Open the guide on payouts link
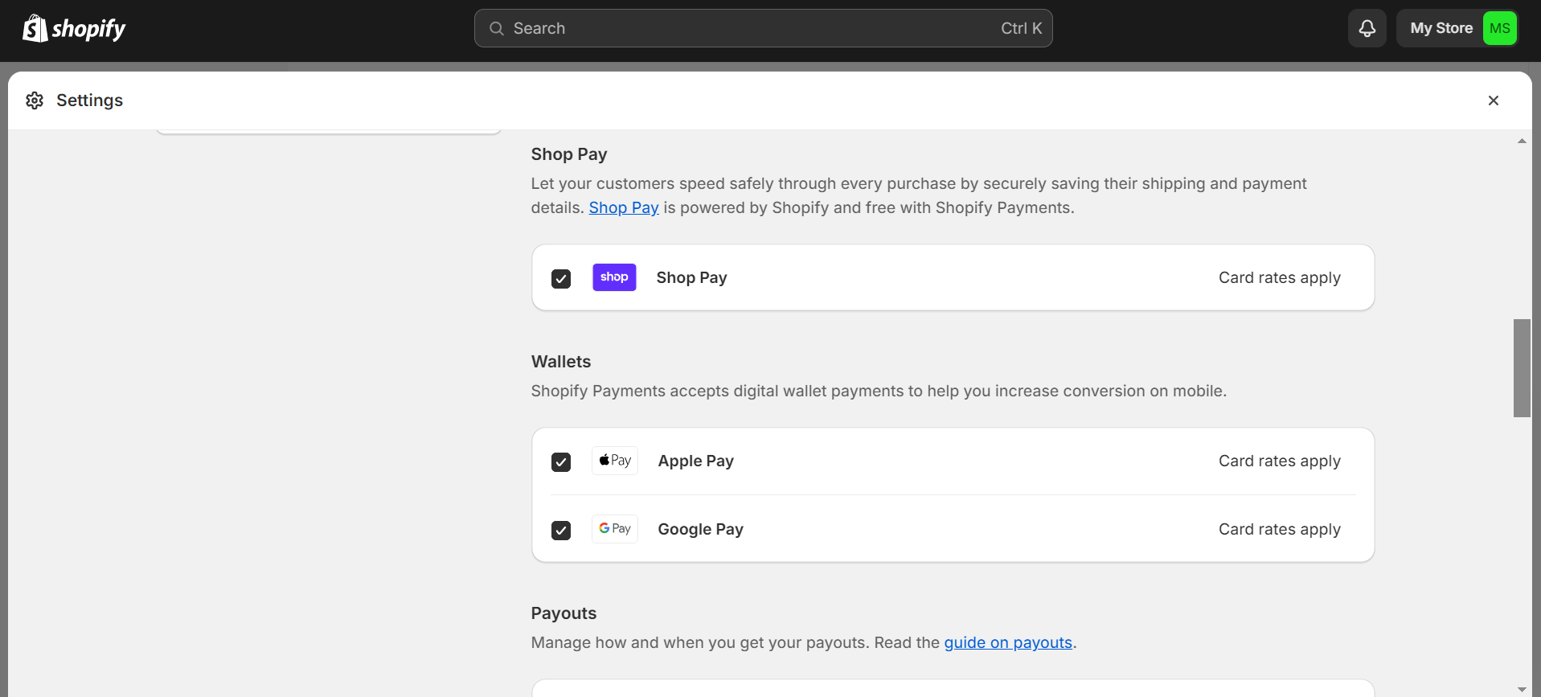 [x=1008, y=642]
